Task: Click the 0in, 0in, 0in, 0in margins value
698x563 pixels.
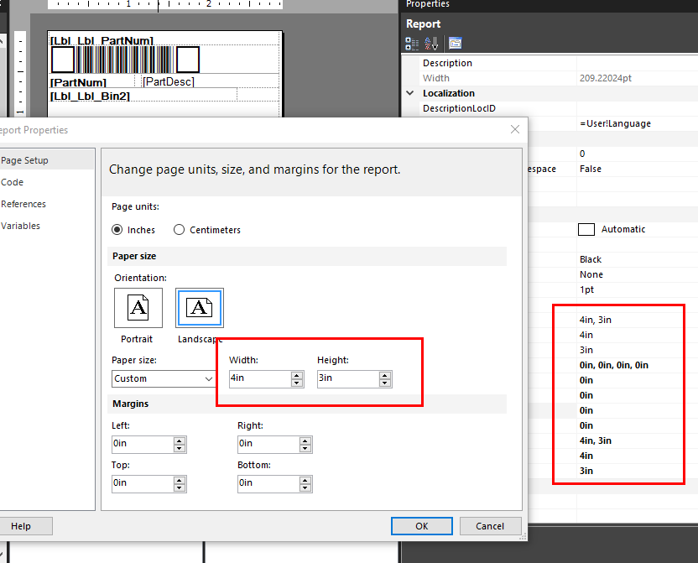Action: pyautogui.click(x=614, y=365)
